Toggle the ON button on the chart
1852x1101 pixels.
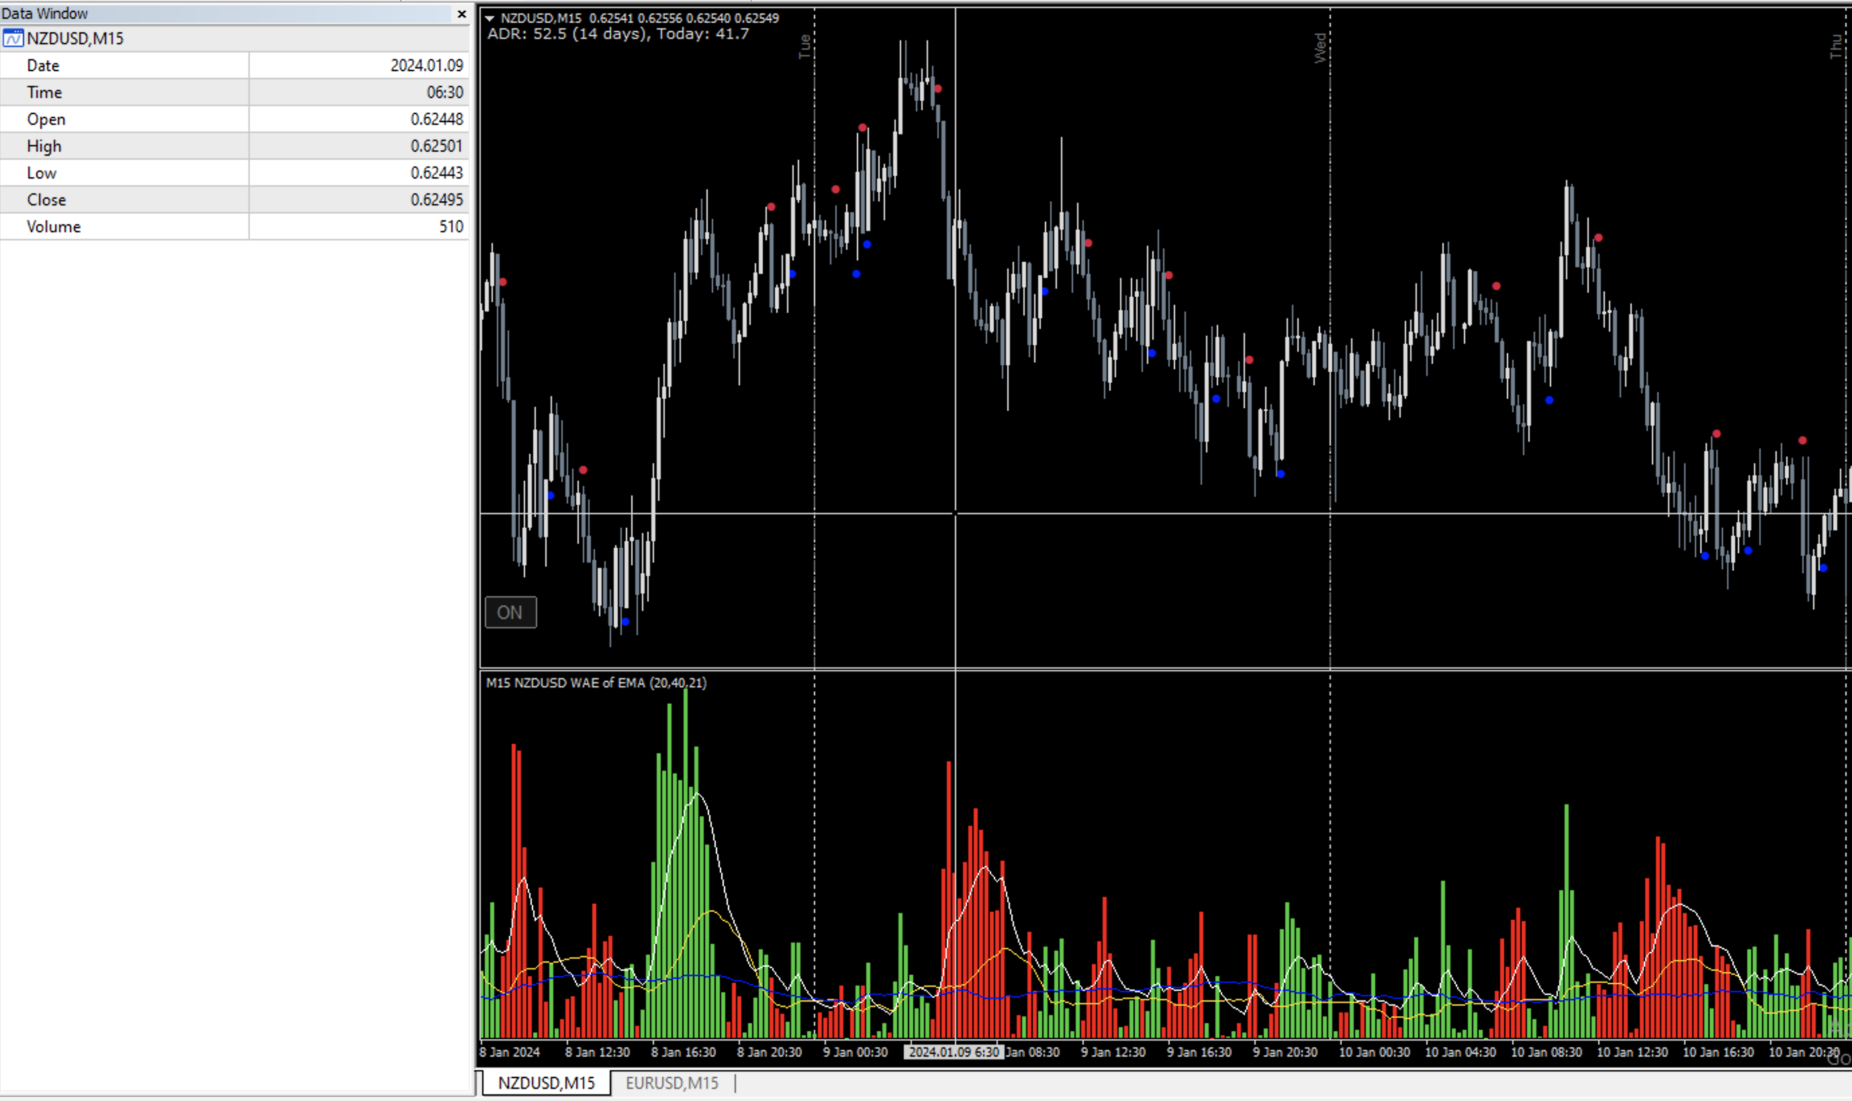(x=510, y=612)
